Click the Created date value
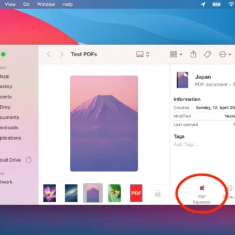 coord(215,108)
